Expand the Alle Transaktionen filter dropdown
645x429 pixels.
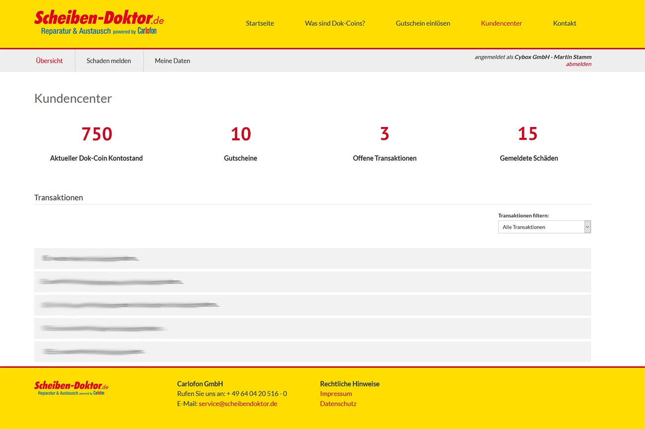tap(544, 227)
